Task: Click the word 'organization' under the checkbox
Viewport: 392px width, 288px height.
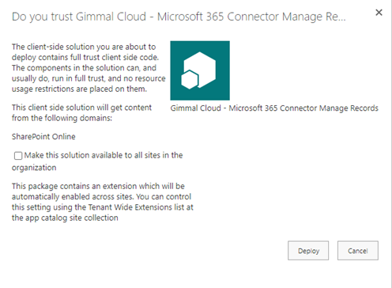Action: [x=34, y=168]
